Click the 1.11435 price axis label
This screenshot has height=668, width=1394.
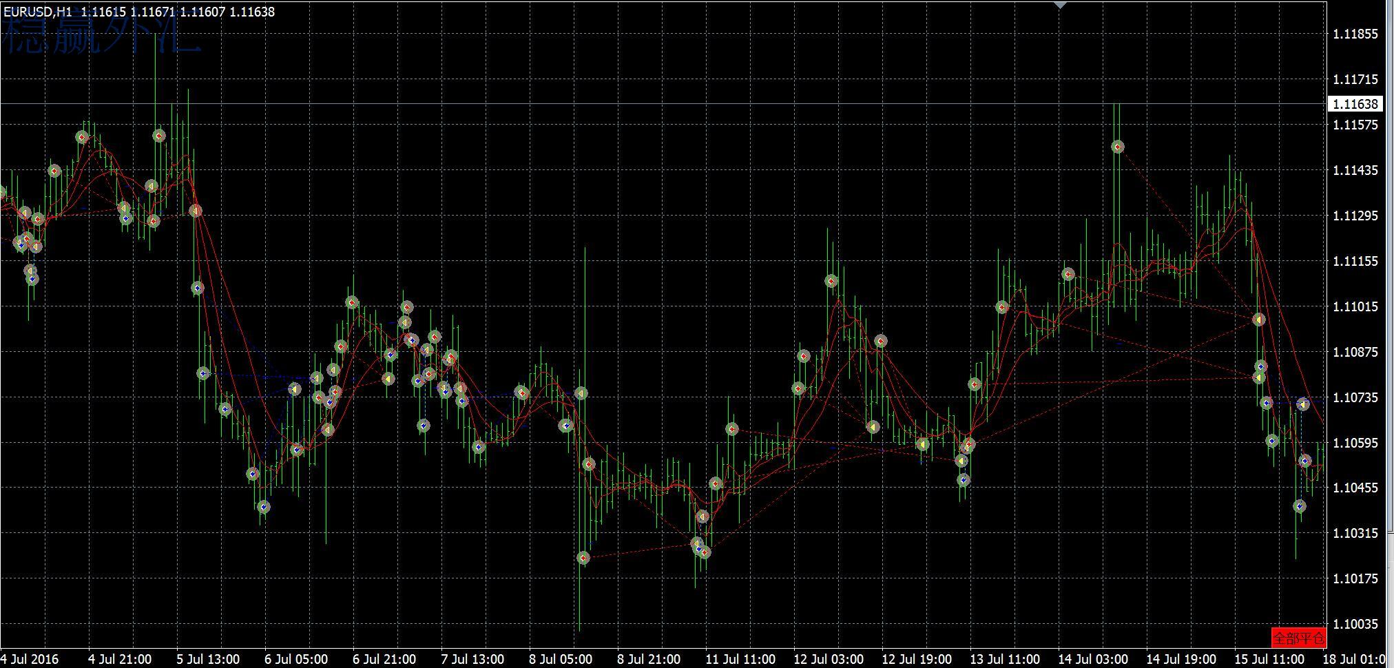coord(1355,170)
